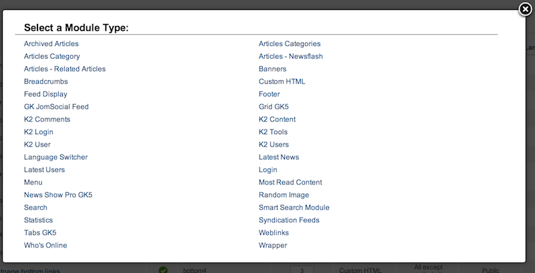Pick Articles - Related Articles module
The image size is (535, 273).
pos(65,69)
